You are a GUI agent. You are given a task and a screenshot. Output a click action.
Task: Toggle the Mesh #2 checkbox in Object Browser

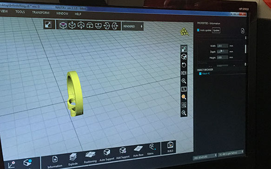click(x=200, y=74)
